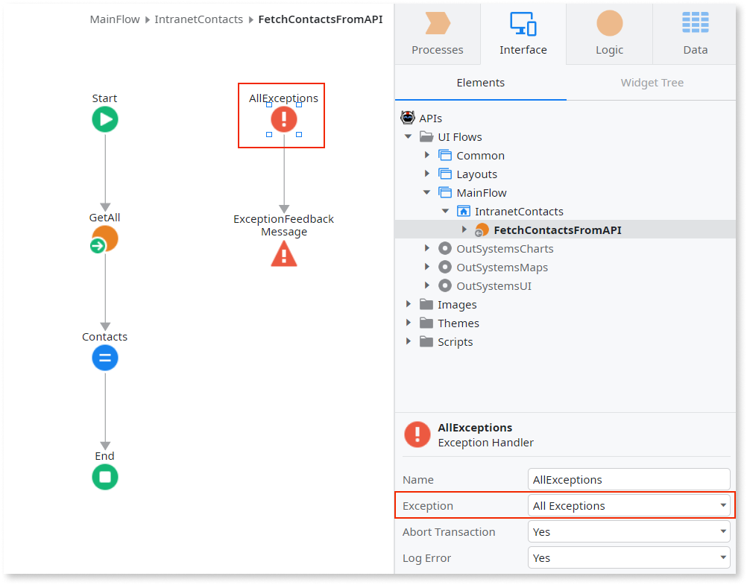Switch to the Widget Tree tab
Screen dimensions: 747x585
pyautogui.click(x=652, y=83)
